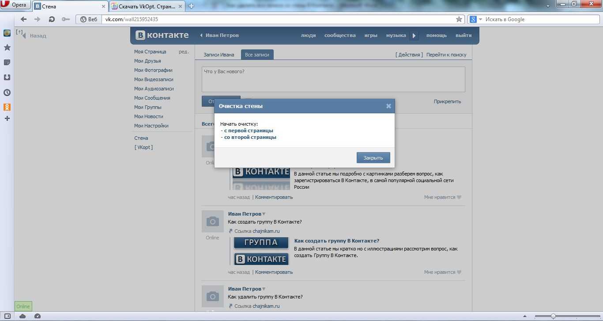Screen dimensions: 603x321
Task: Switch to the Все записи tab
Action: click(257, 55)
